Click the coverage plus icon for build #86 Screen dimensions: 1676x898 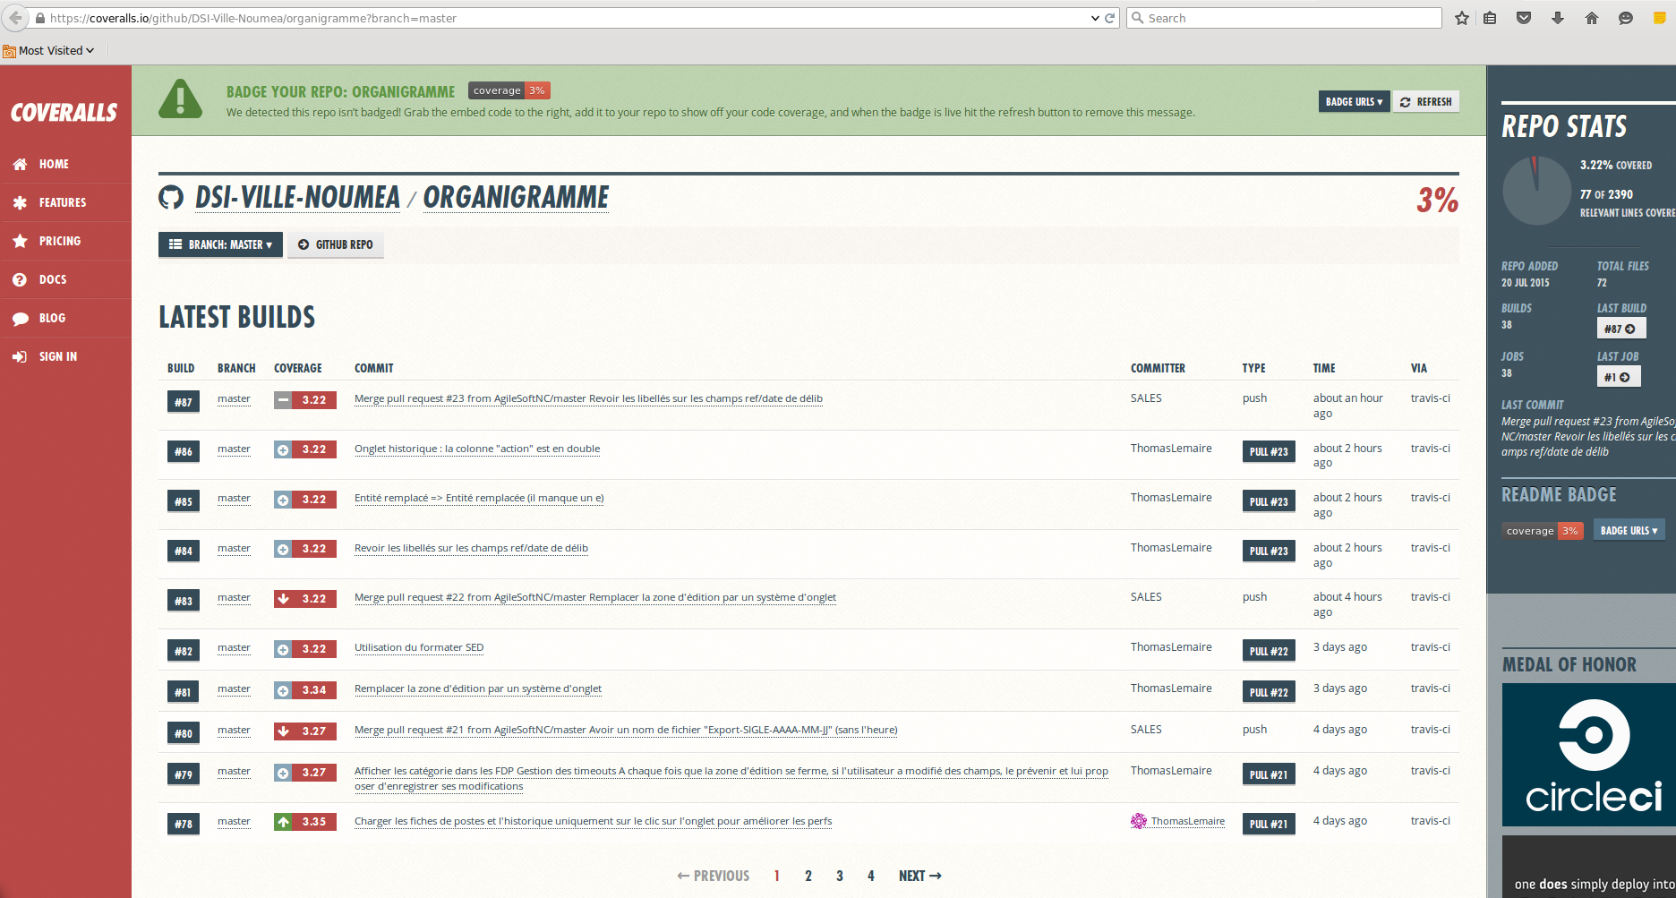[283, 449]
